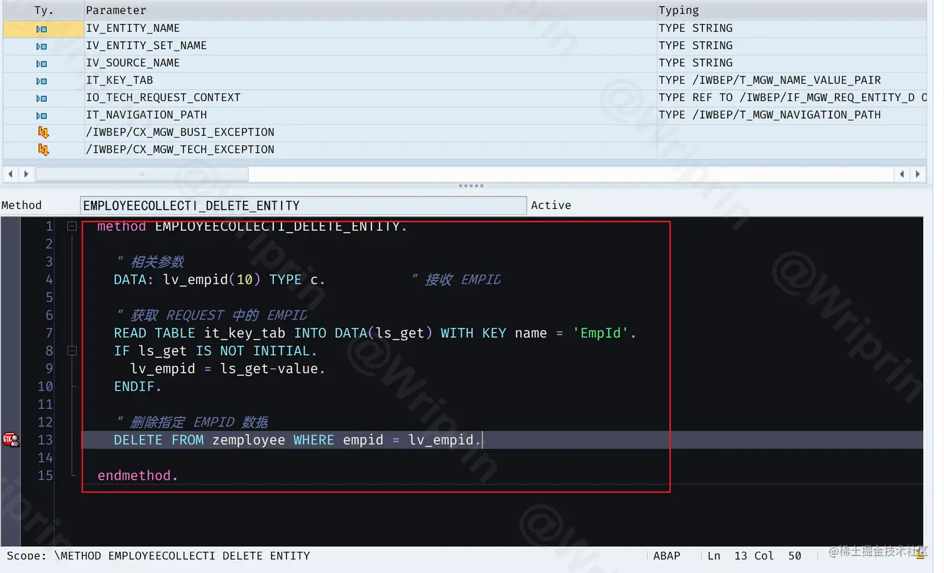Click the splitter handle between table and editor
Screen dimensions: 944x573
[x=471, y=185]
